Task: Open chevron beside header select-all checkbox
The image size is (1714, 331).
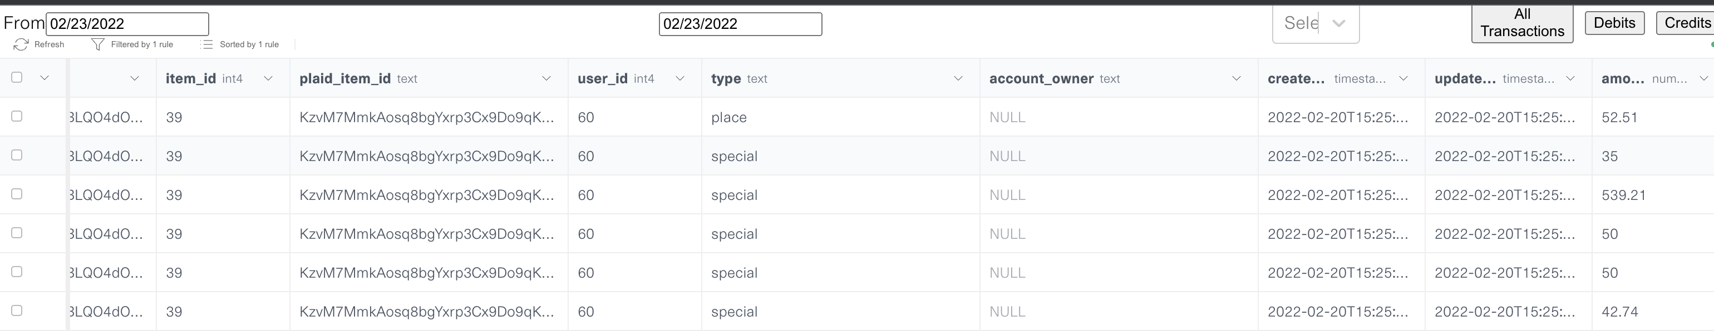Action: 45,78
